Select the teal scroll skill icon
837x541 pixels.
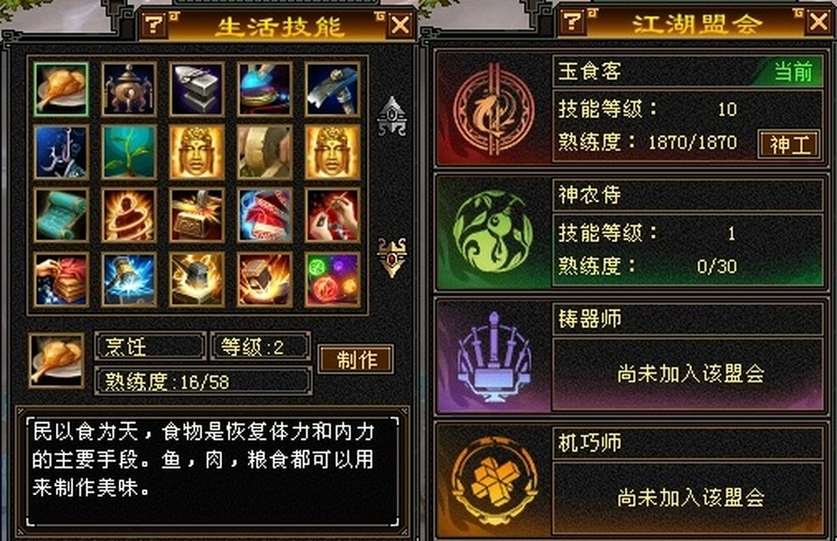pos(60,215)
